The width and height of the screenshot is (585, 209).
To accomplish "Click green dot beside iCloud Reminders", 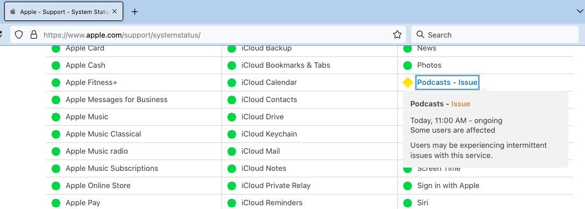I will [x=232, y=203].
